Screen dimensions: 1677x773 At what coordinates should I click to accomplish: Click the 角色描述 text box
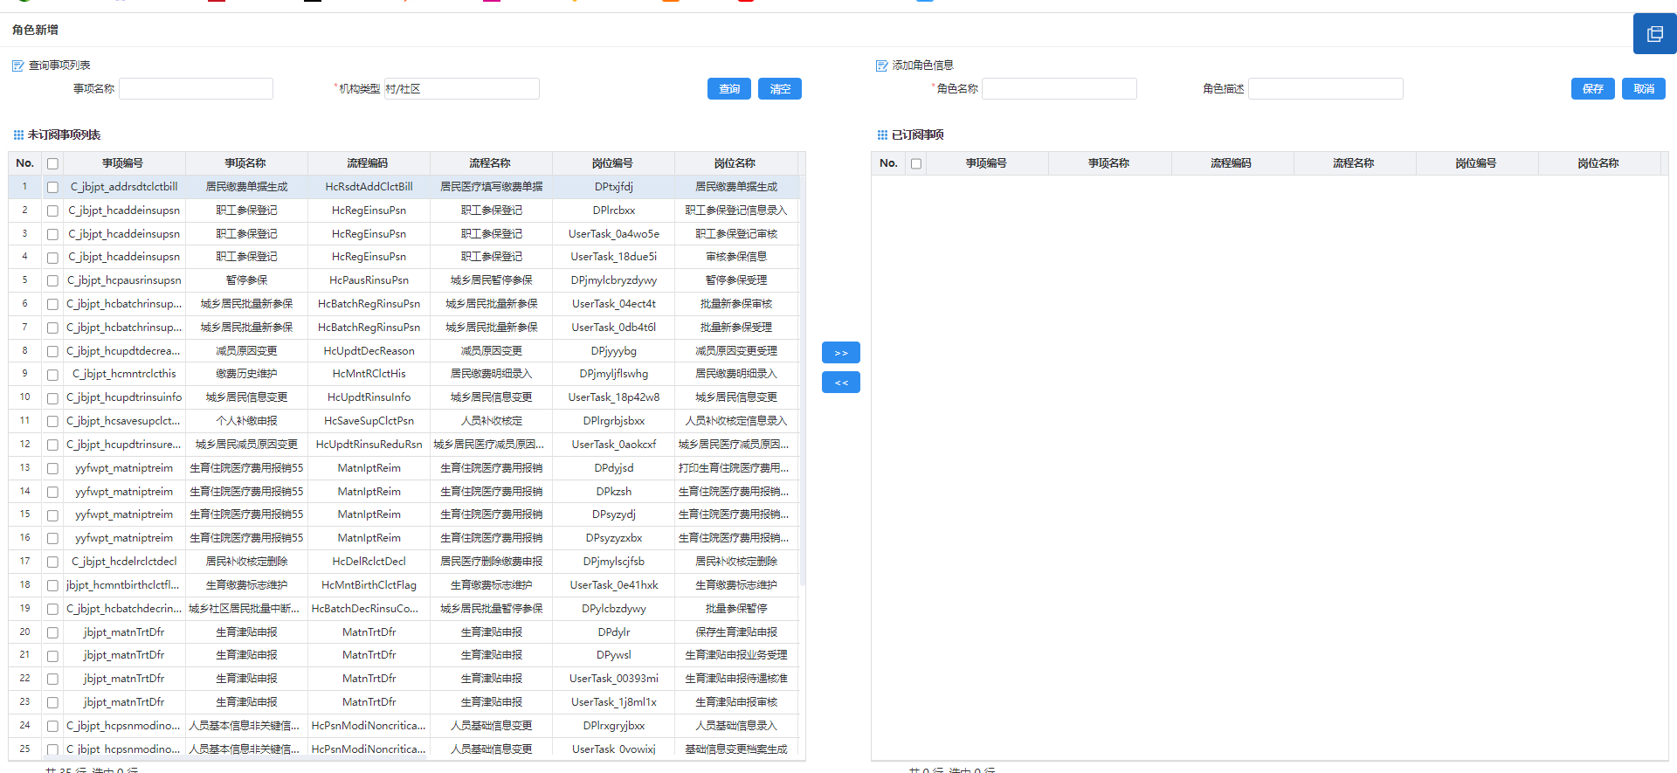(x=1325, y=89)
